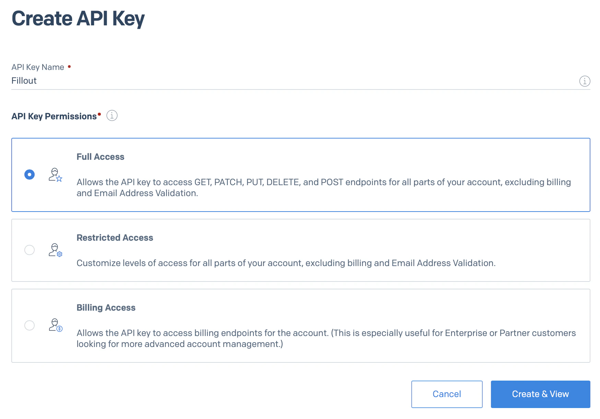Click the required asterisk beside API Key Name

(x=69, y=66)
